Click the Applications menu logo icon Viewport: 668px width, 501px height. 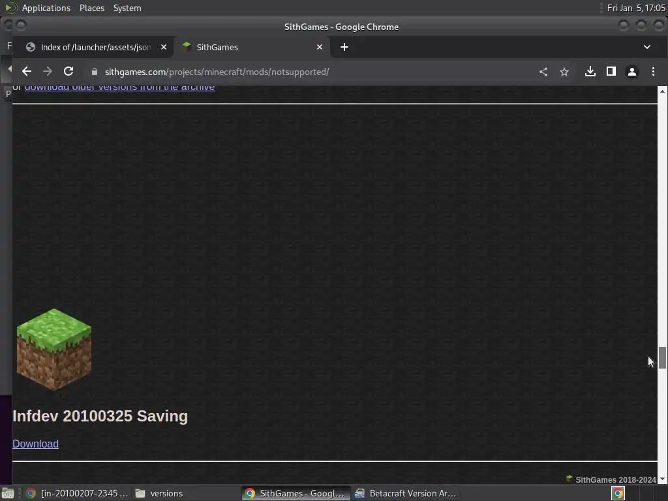10,8
